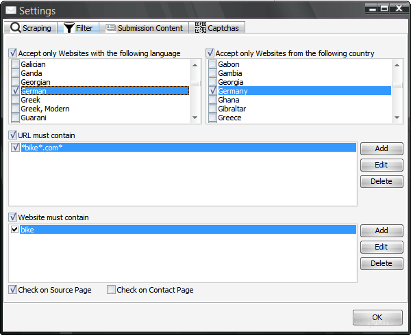Uncheck 'Check on Source Page'
411x335 pixels.
[13, 290]
